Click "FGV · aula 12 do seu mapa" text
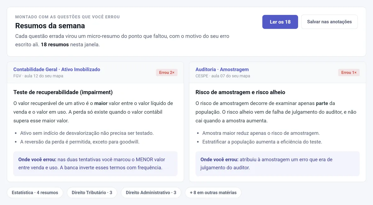The image size is (373, 205). 38,76
